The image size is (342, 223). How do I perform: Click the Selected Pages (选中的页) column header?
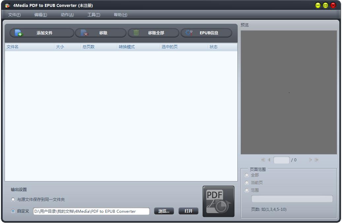[184, 47]
